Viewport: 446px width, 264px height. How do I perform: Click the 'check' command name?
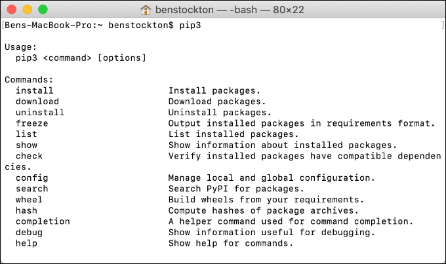[30, 156]
